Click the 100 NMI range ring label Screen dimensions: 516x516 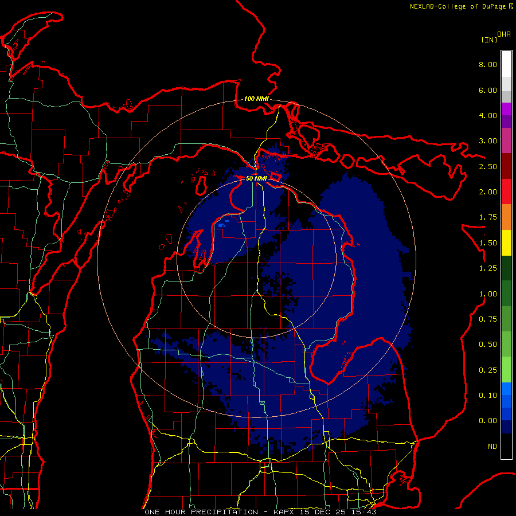click(x=256, y=99)
